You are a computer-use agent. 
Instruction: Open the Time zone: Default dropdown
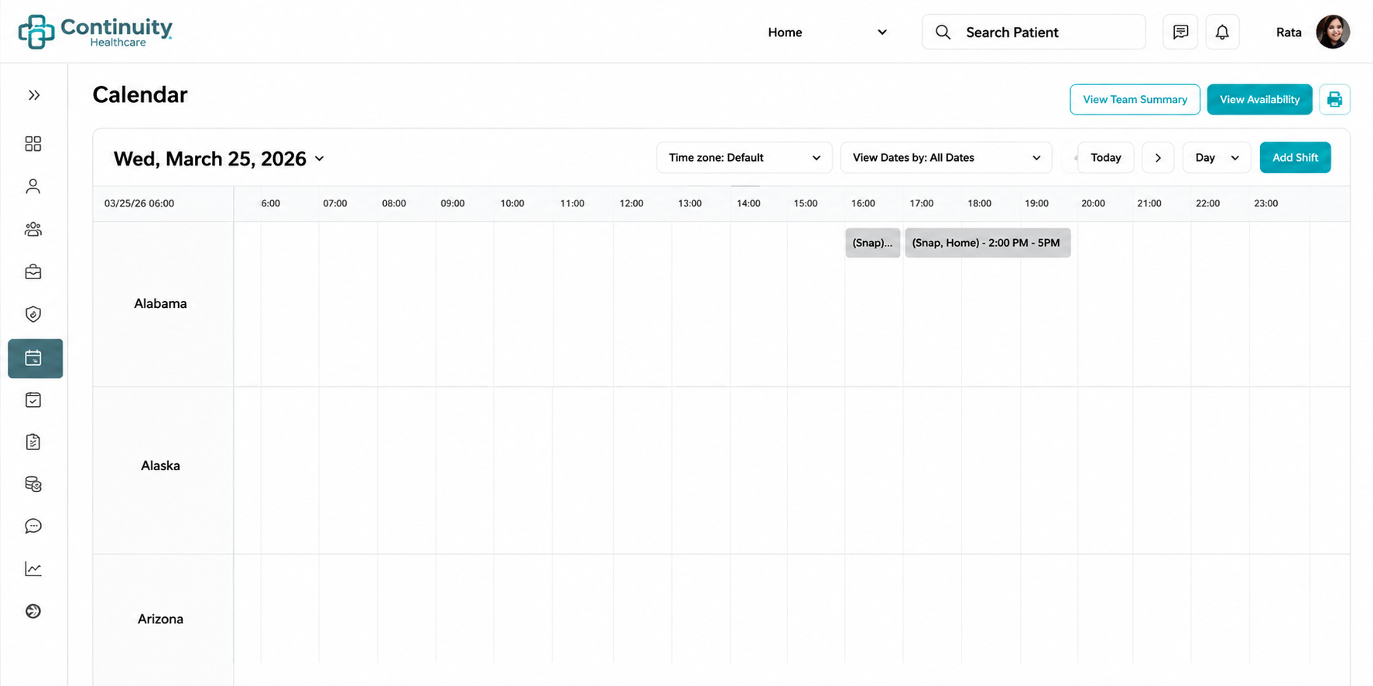[745, 158]
